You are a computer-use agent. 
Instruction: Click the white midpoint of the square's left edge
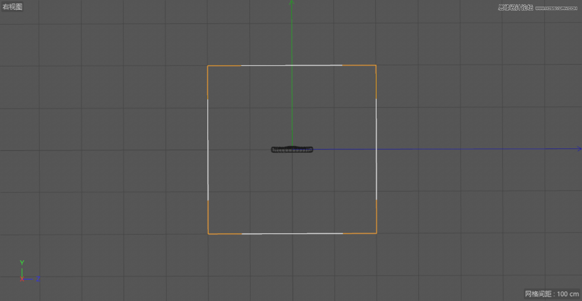208,149
